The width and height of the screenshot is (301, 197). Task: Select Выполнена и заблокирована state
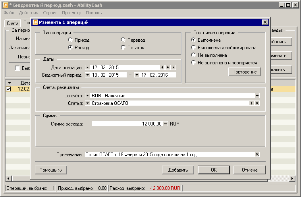click(x=193, y=48)
